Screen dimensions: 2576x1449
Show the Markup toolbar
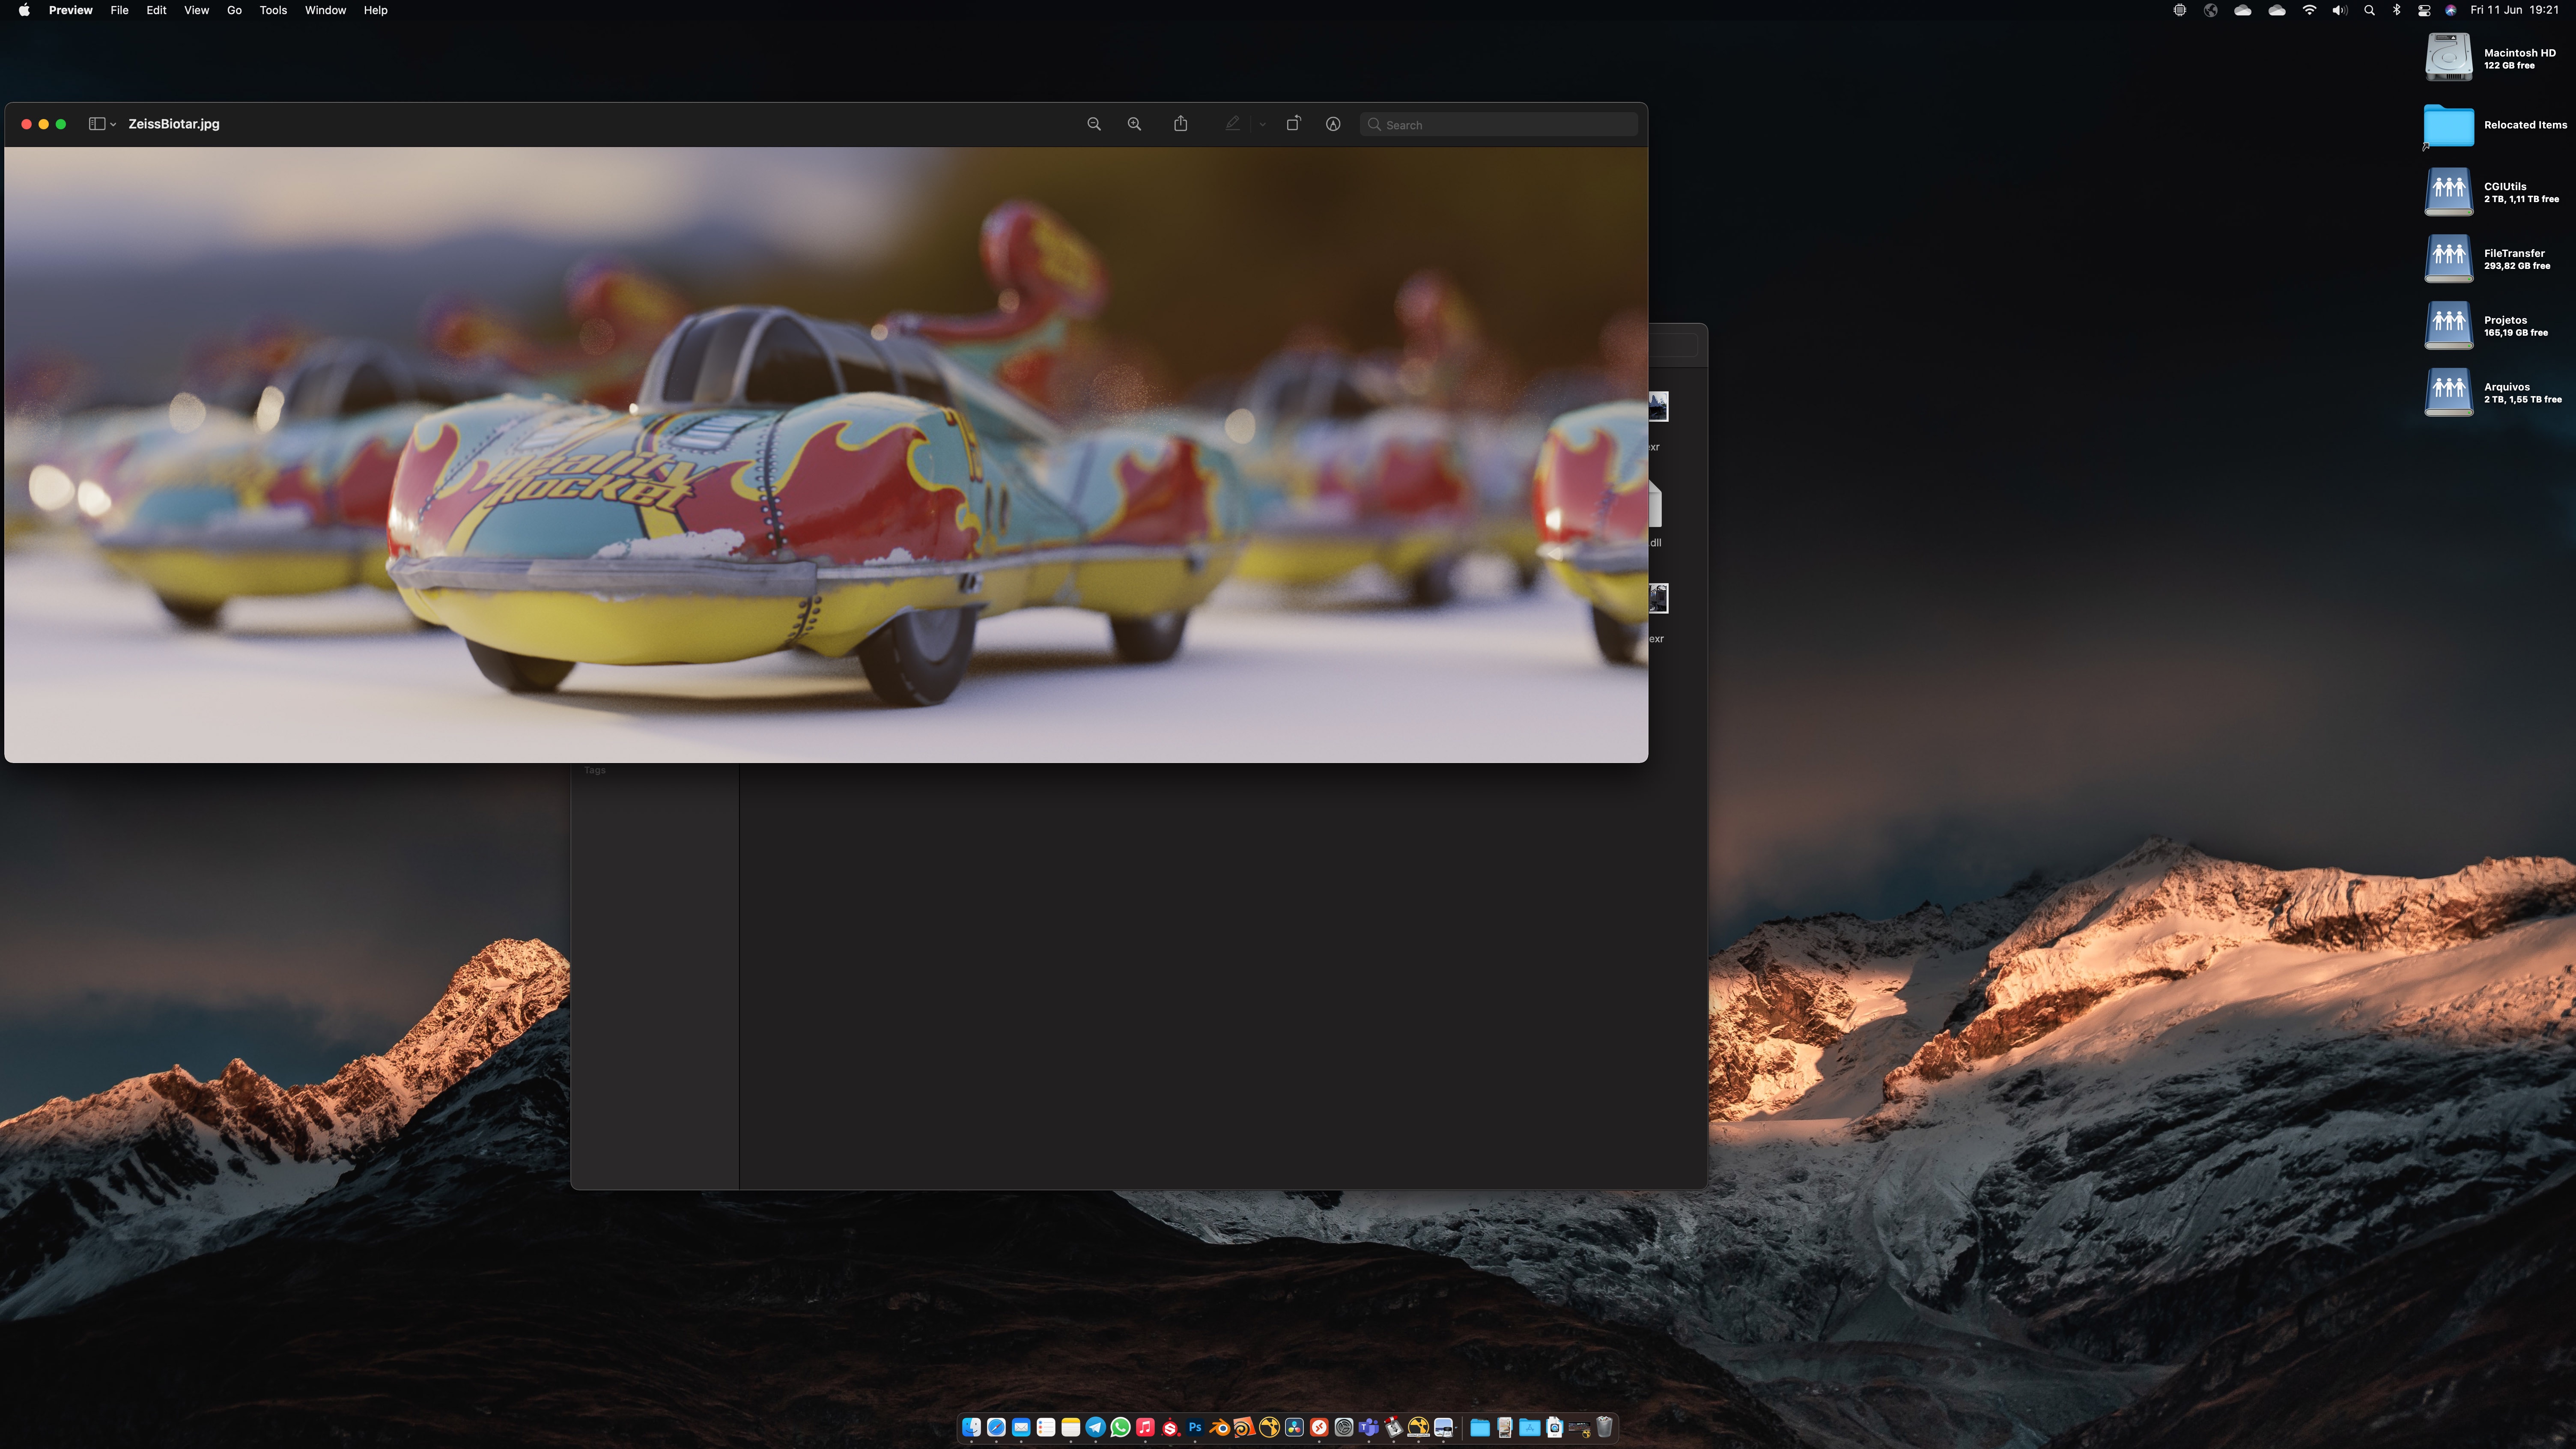[1333, 124]
